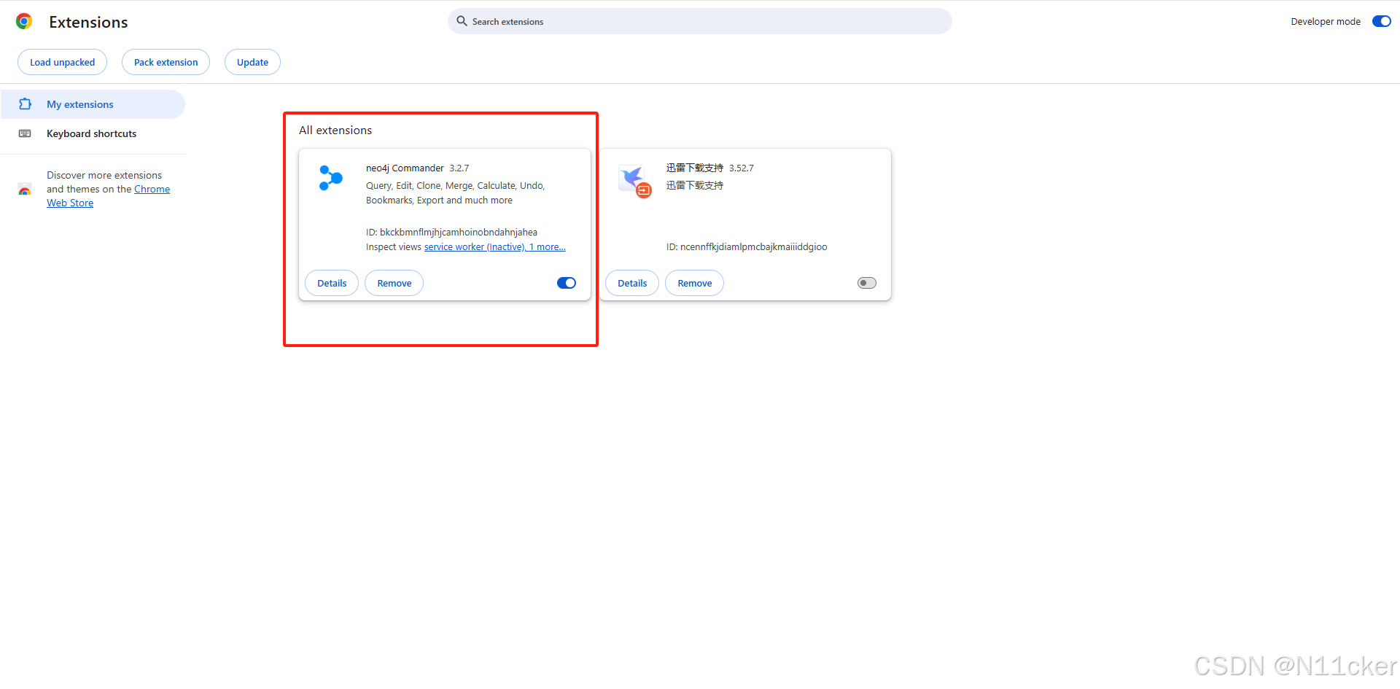The width and height of the screenshot is (1400, 689).
Task: Enable the 迅雷下载支持 extension toggle
Action: [x=867, y=283]
